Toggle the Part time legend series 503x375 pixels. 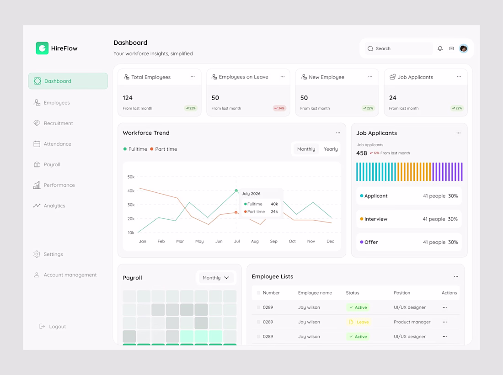click(x=163, y=149)
